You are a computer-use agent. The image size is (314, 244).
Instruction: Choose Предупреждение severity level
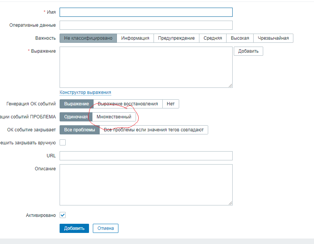tap(176, 38)
